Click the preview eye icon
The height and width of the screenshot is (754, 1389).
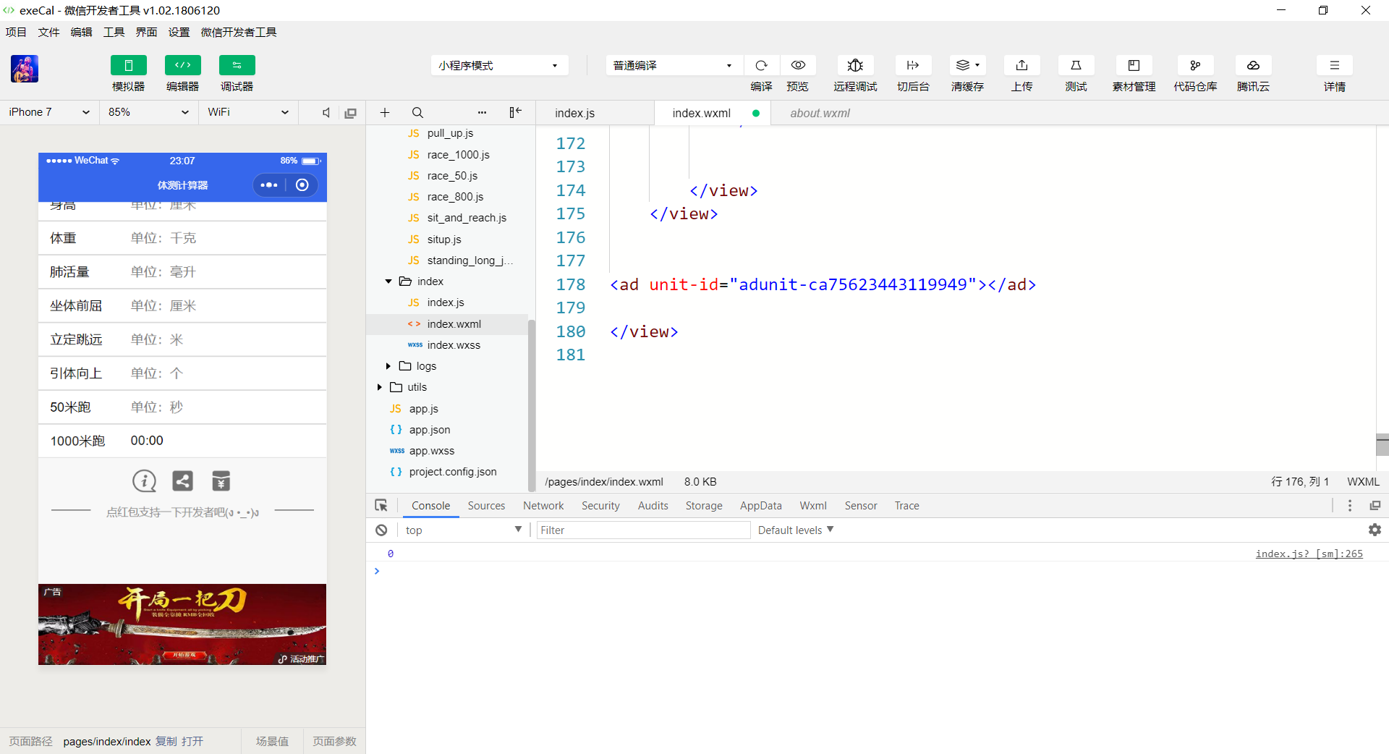click(798, 65)
